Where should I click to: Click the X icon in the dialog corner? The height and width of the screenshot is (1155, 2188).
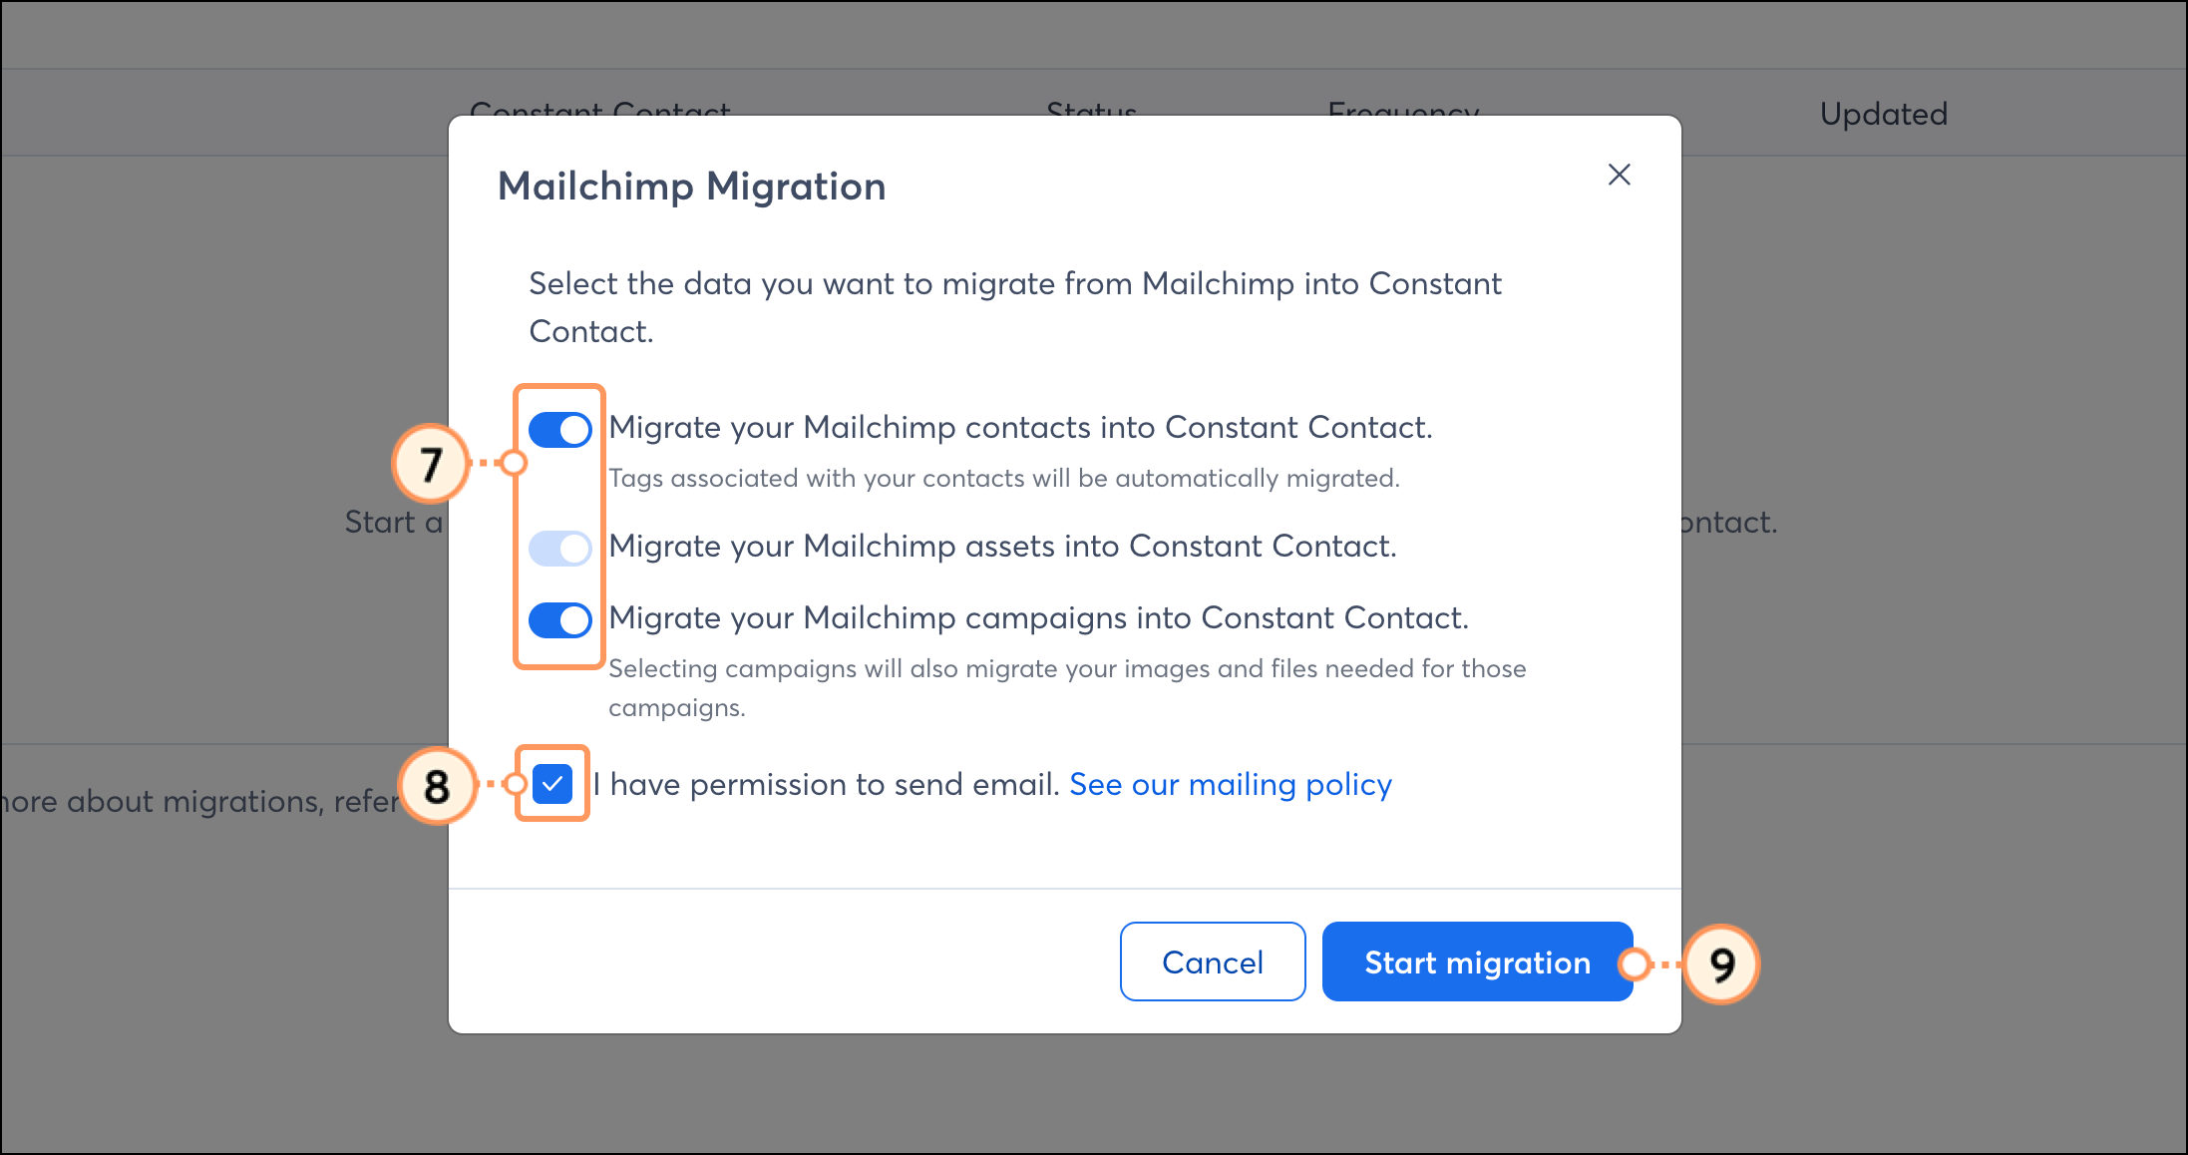(1619, 175)
